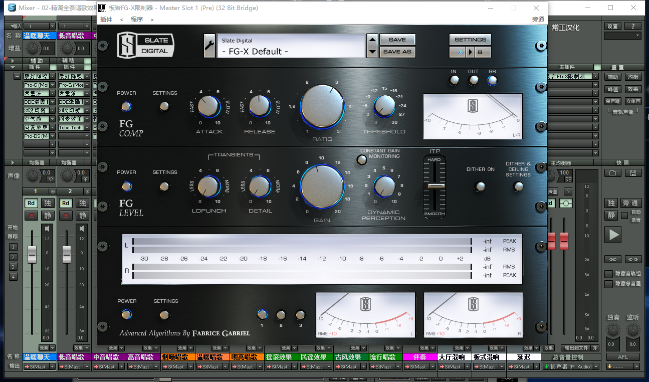Switch to preset slot B
Viewport: 649px width, 382px height.
(x=482, y=52)
